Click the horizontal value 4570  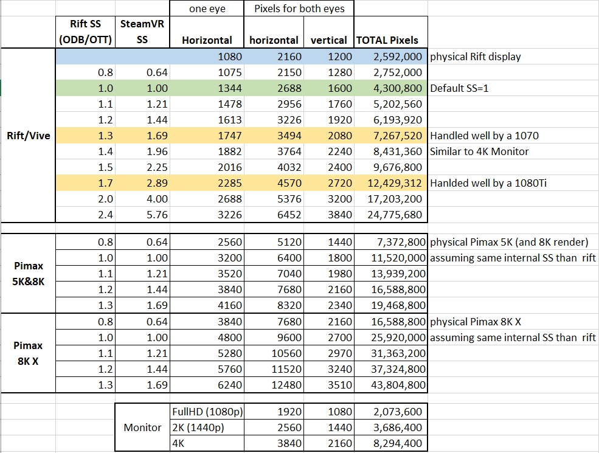click(274, 183)
